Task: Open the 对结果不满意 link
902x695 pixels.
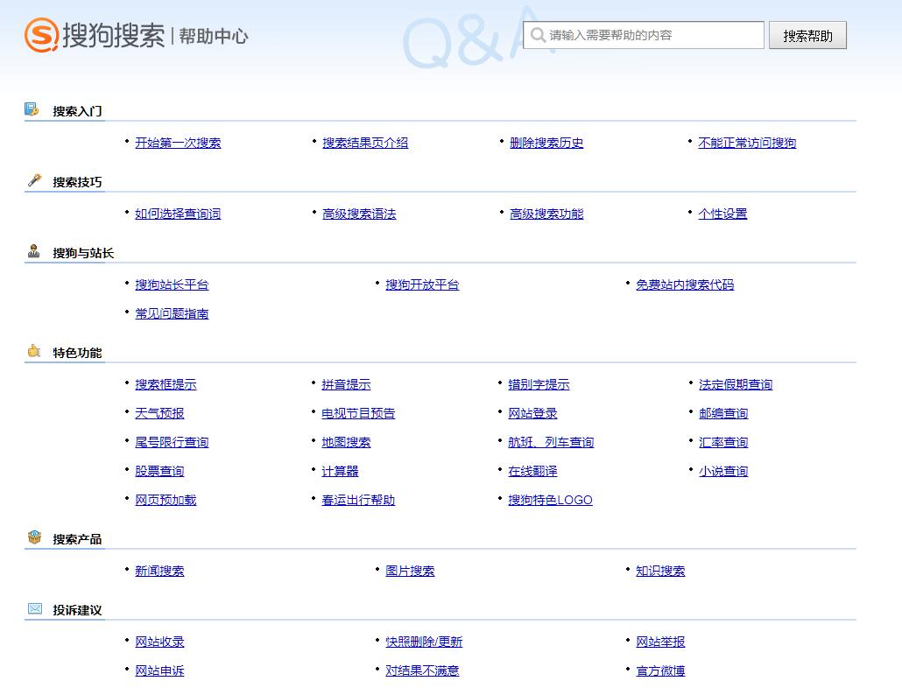Action: 422,670
